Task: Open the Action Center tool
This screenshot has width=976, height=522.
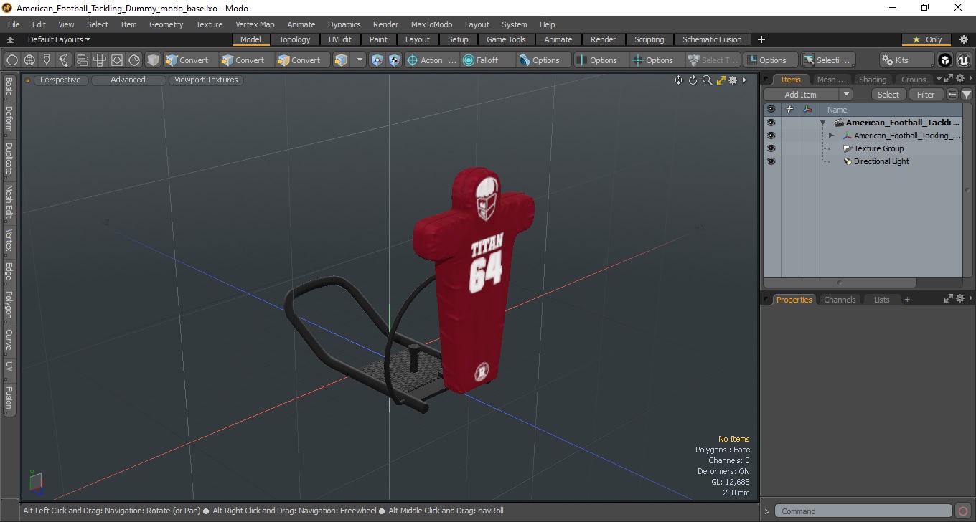Action: tap(431, 60)
